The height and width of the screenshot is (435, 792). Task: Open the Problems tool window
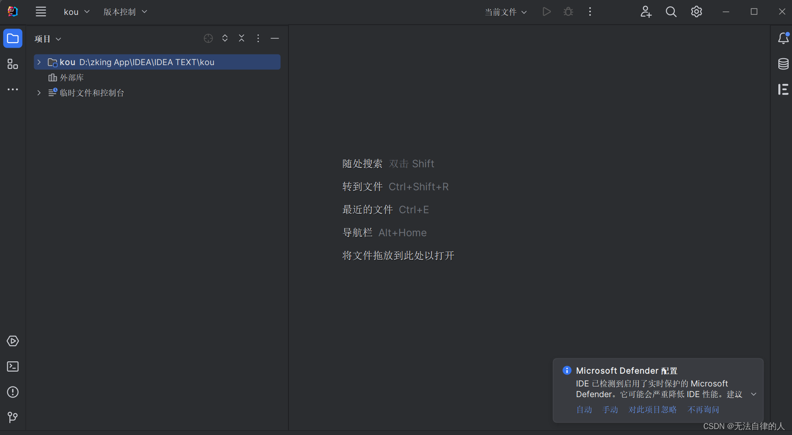(x=12, y=392)
